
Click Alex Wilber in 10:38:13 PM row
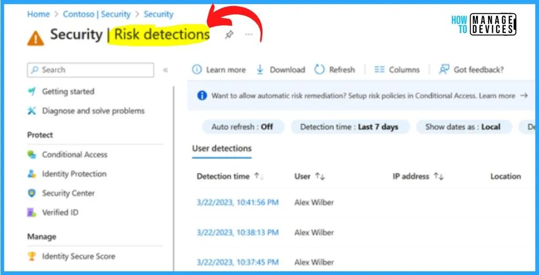314,232
